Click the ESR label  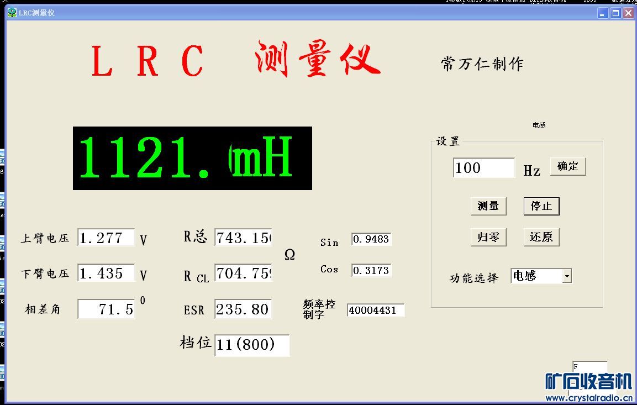coord(194,311)
